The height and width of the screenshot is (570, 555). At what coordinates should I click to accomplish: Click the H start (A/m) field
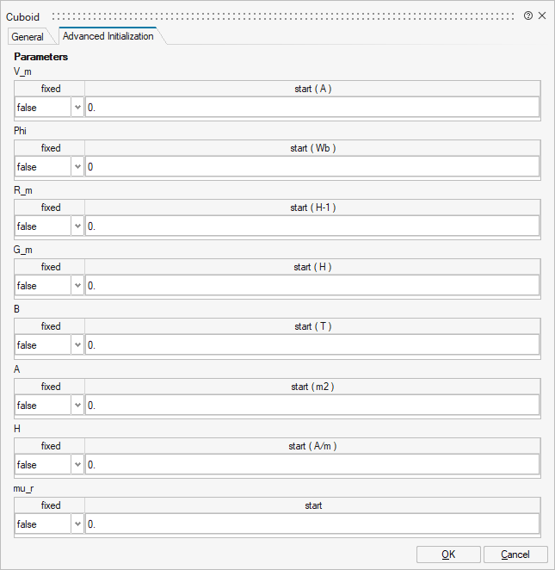click(311, 465)
